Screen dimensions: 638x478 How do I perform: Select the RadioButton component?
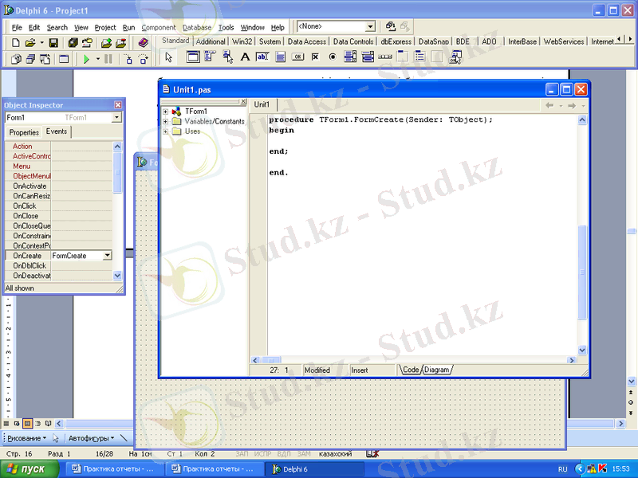[333, 57]
